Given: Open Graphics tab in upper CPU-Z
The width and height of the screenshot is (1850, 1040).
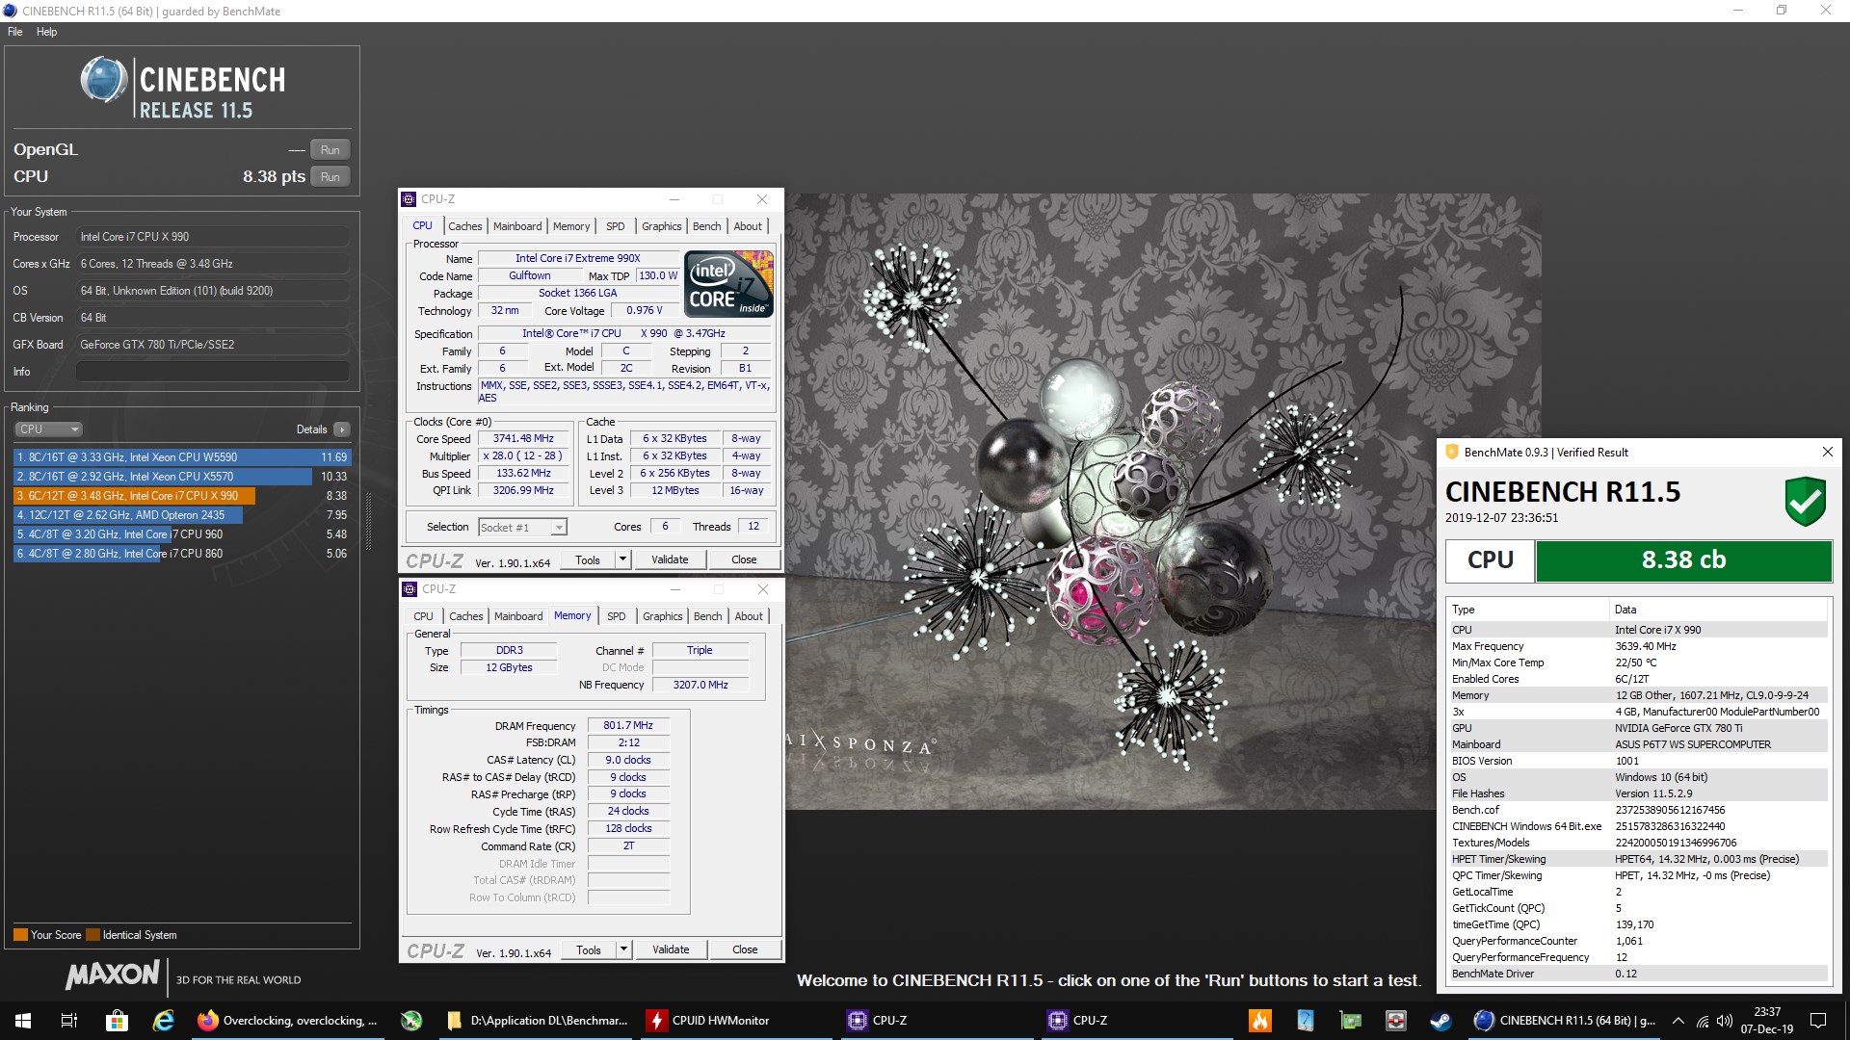Looking at the screenshot, I should (x=662, y=226).
